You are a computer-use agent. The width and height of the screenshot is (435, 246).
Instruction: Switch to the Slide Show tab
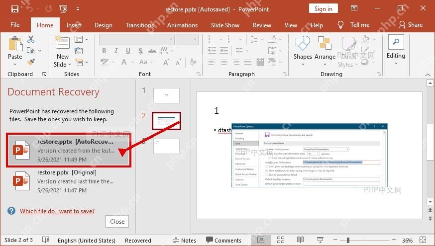pyautogui.click(x=225, y=25)
